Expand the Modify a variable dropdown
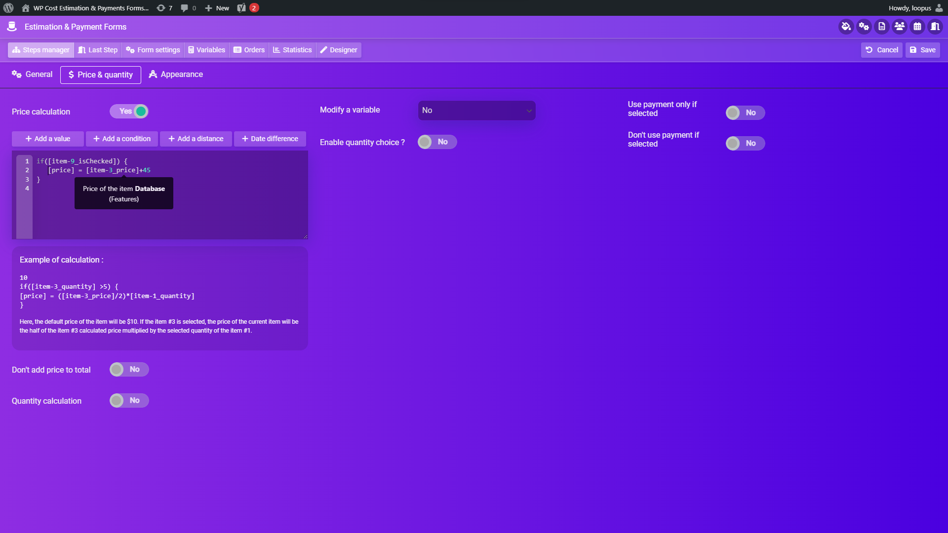Image resolution: width=948 pixels, height=533 pixels. (476, 111)
